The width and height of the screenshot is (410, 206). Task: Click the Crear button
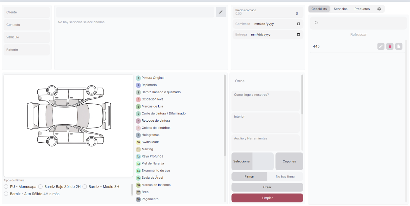click(x=267, y=187)
